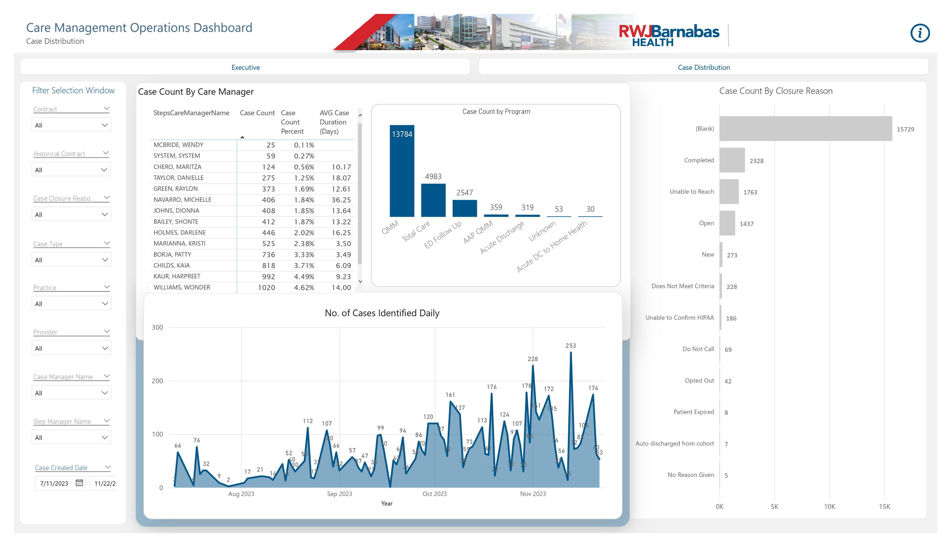Click the start date field 7/11/2023
This screenshot has width=951, height=547.
coord(54,483)
